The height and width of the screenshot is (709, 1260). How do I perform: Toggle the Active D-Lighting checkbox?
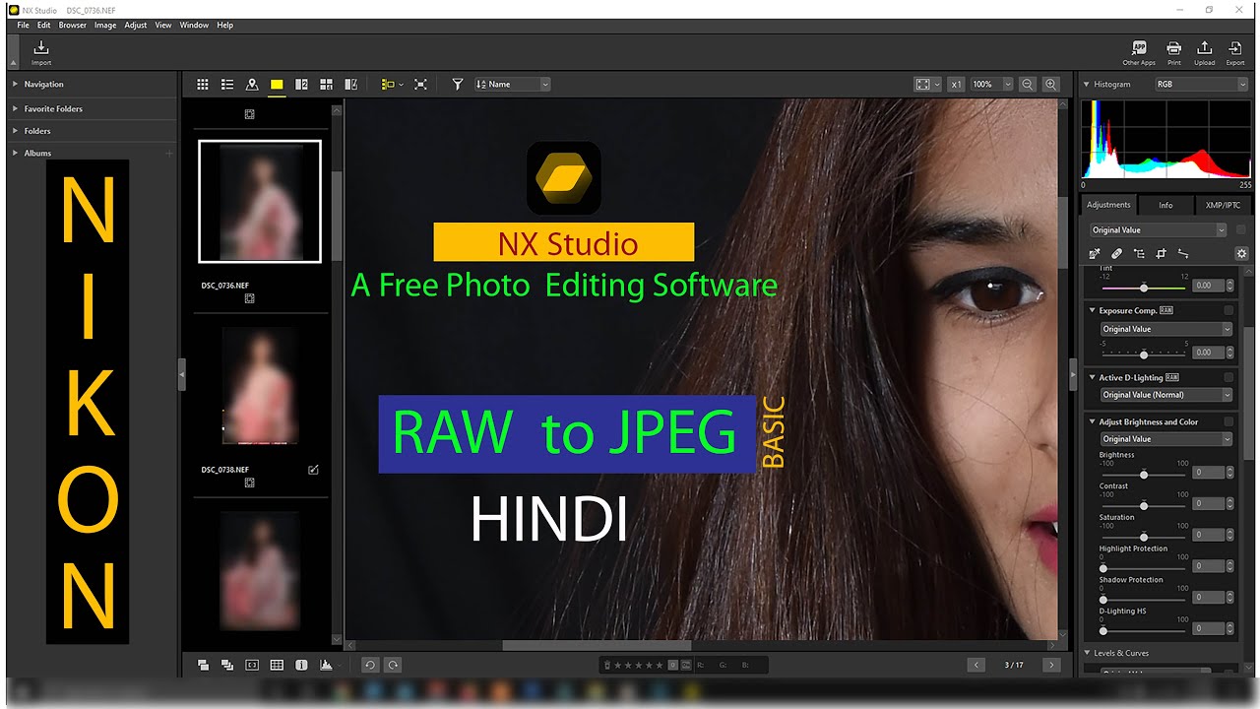click(1228, 377)
